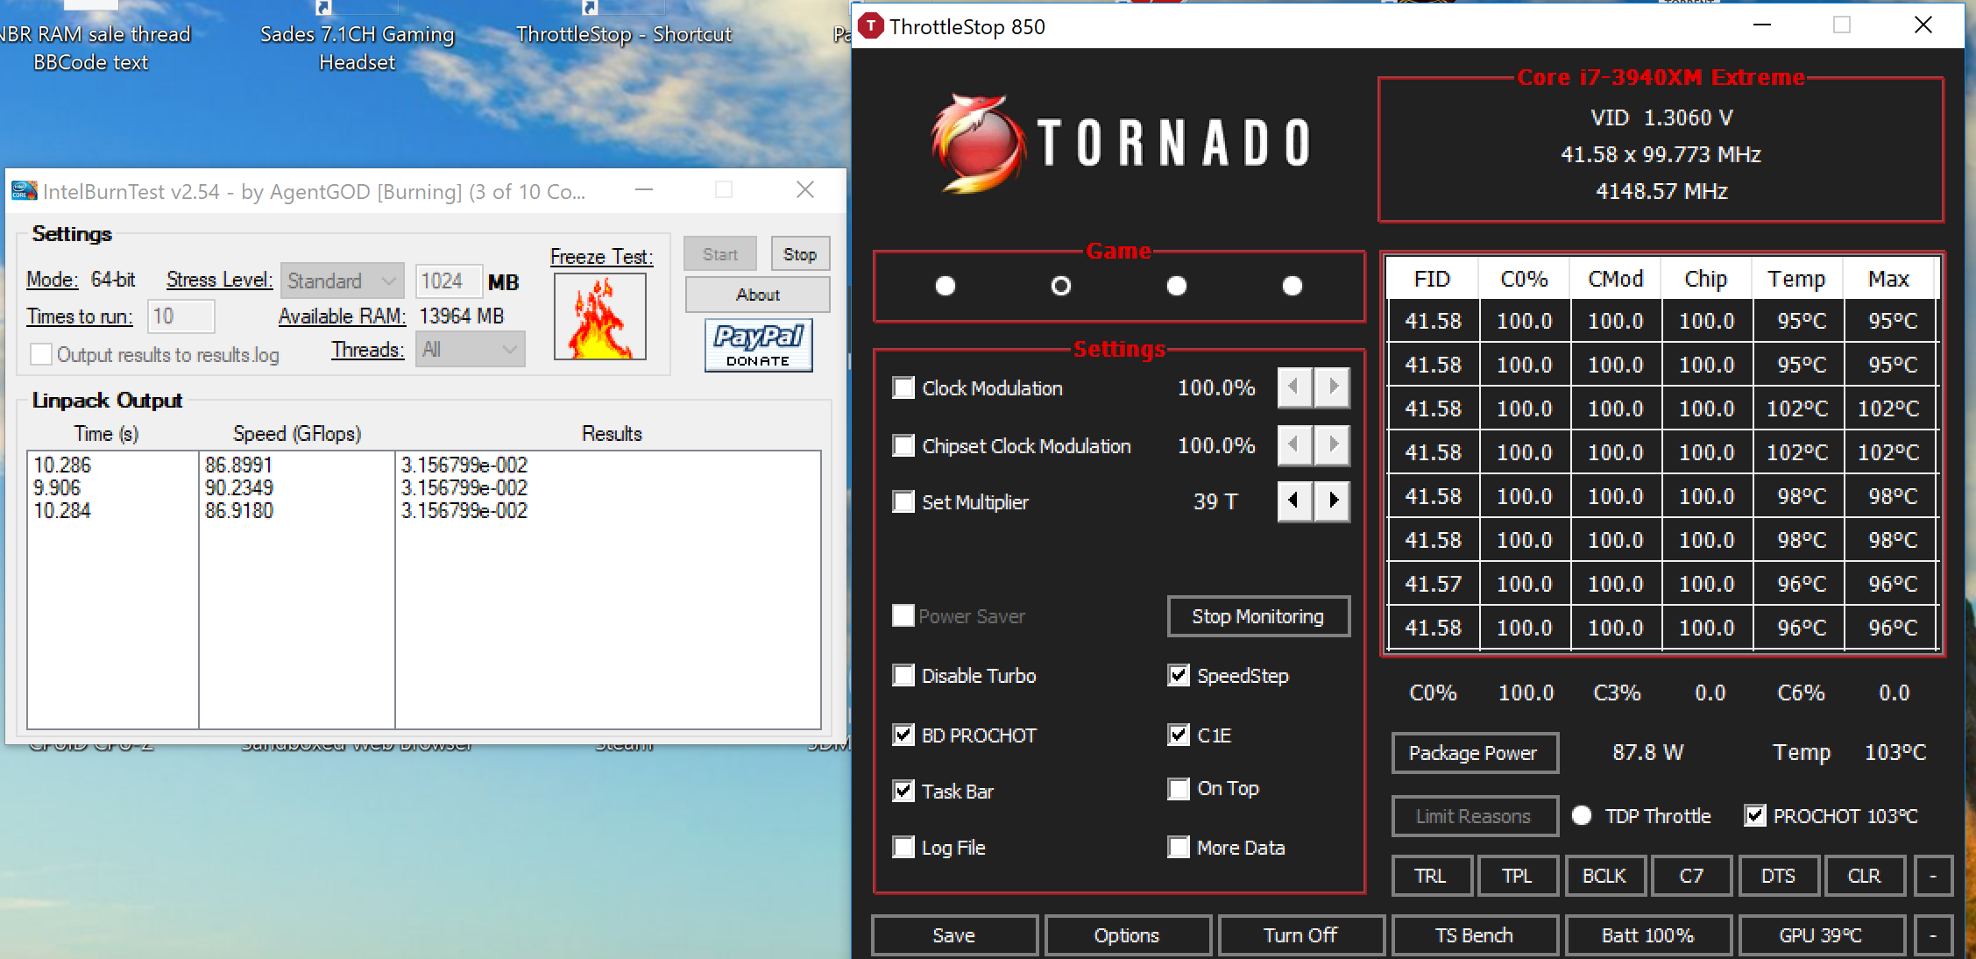1976x959 pixels.
Task: Click the 90.2349 GFlops result entry
Action: (x=239, y=487)
